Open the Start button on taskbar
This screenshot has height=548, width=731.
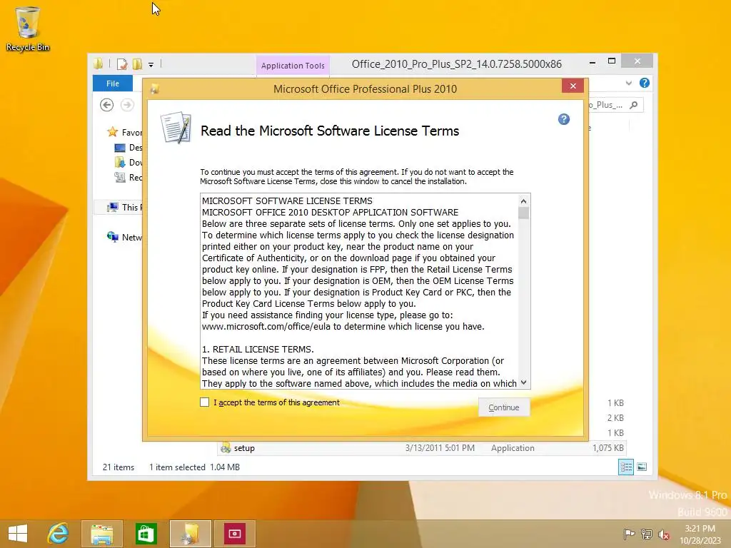pyautogui.click(x=18, y=534)
